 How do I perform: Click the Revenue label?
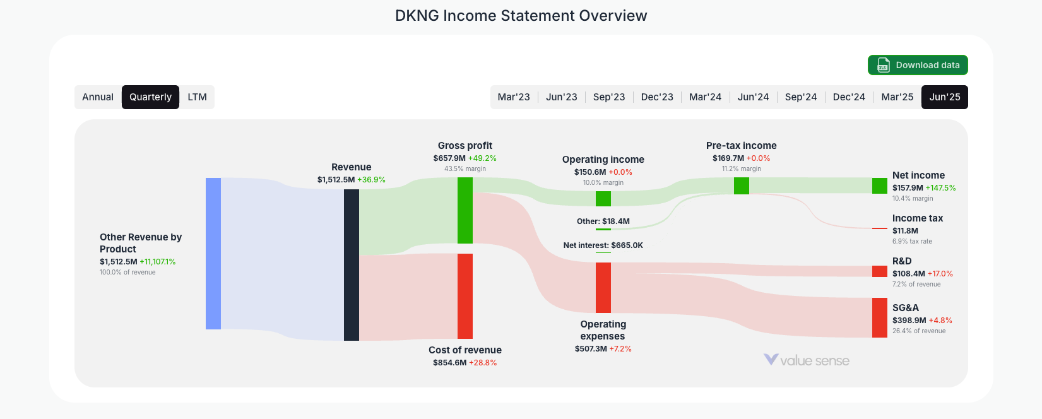pyautogui.click(x=352, y=167)
